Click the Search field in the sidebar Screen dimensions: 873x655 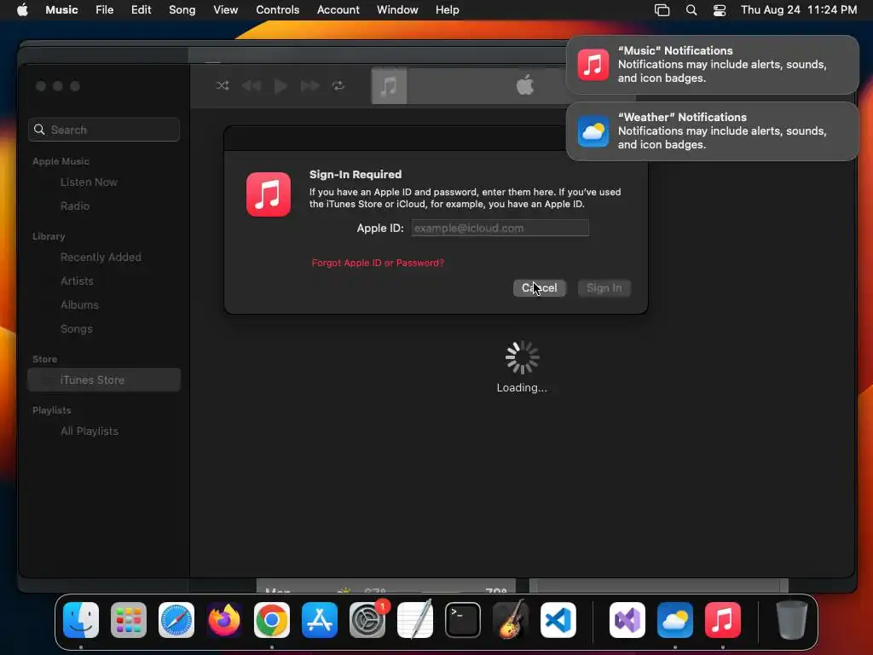[104, 130]
